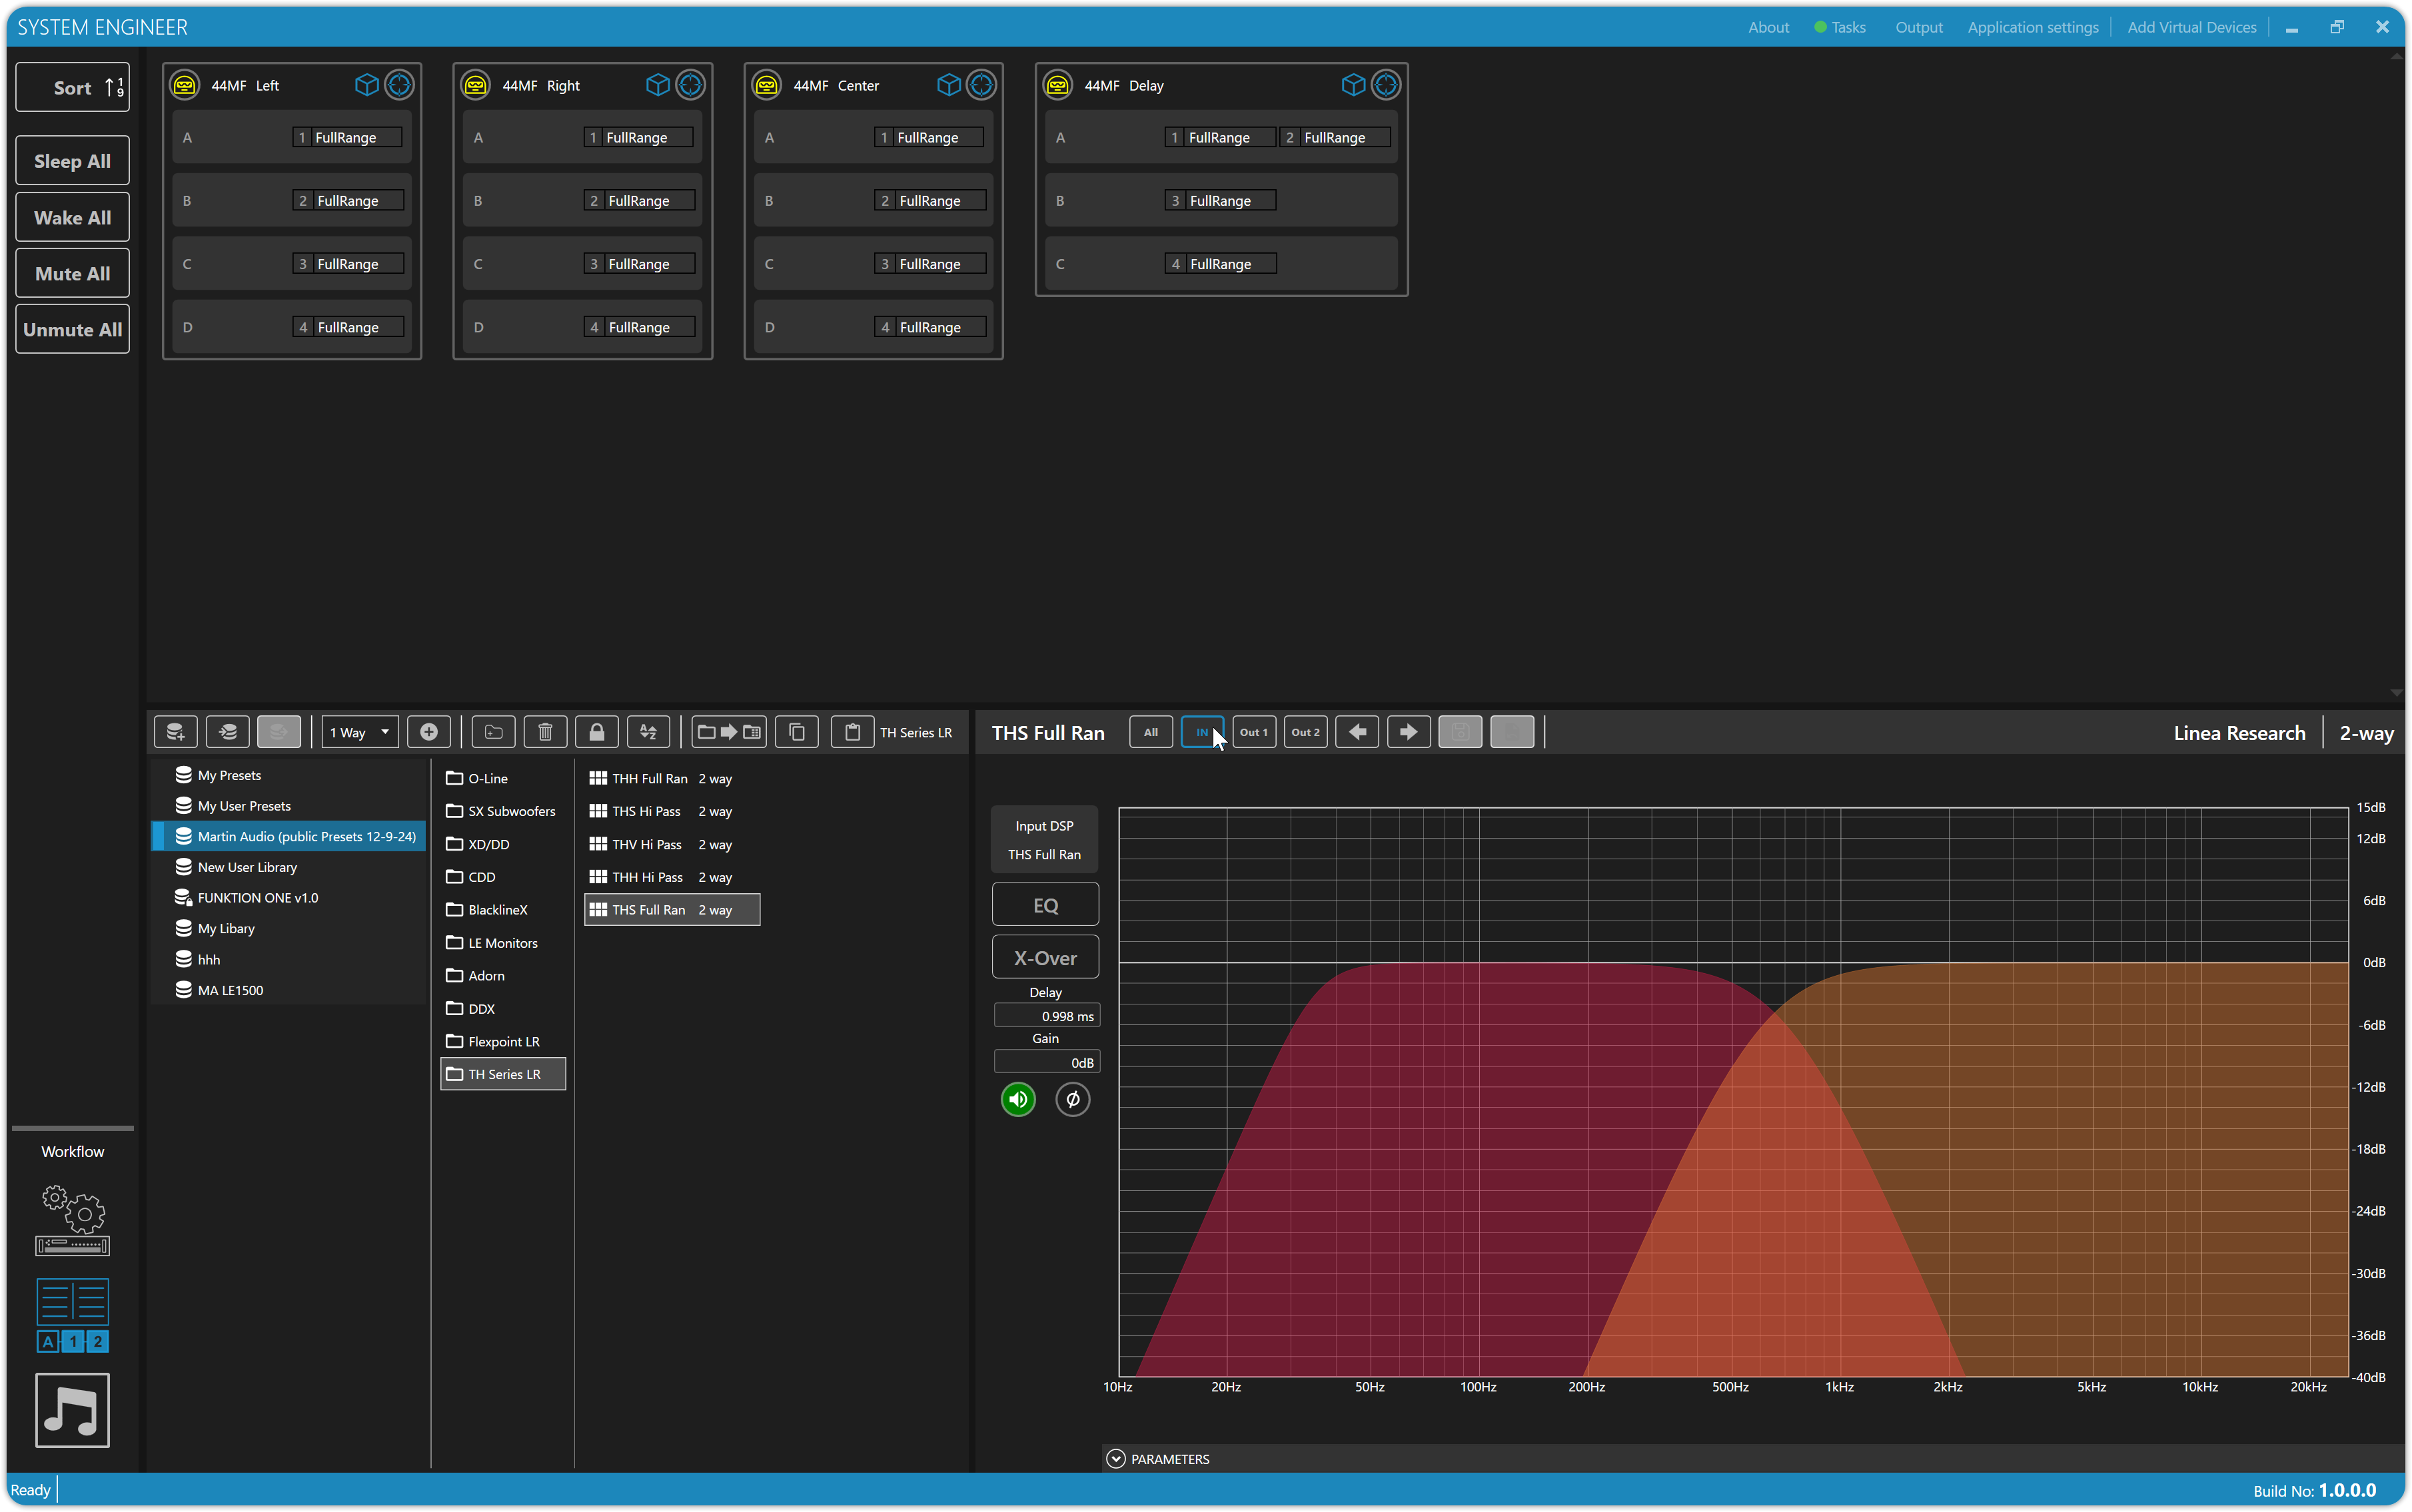Click the Delay 0.998 ms field

(x=1047, y=1016)
